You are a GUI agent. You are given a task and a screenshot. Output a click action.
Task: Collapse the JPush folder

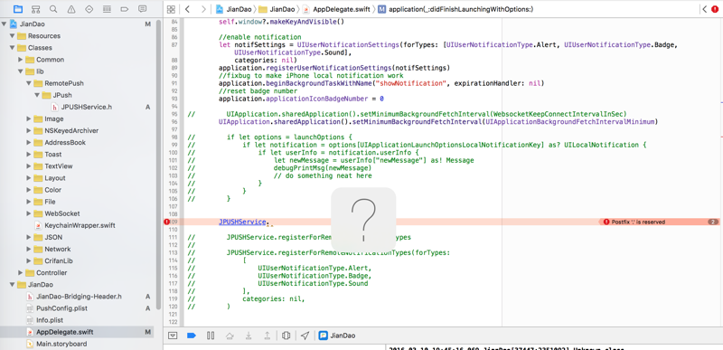point(37,95)
